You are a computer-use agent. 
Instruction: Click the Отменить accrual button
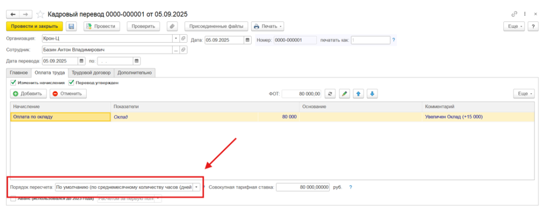pyautogui.click(x=68, y=94)
